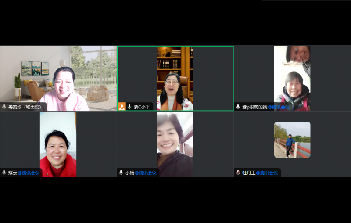Open 牡丹王's profile picture thumbnail
The image size is (351, 223).
(x=292, y=140)
